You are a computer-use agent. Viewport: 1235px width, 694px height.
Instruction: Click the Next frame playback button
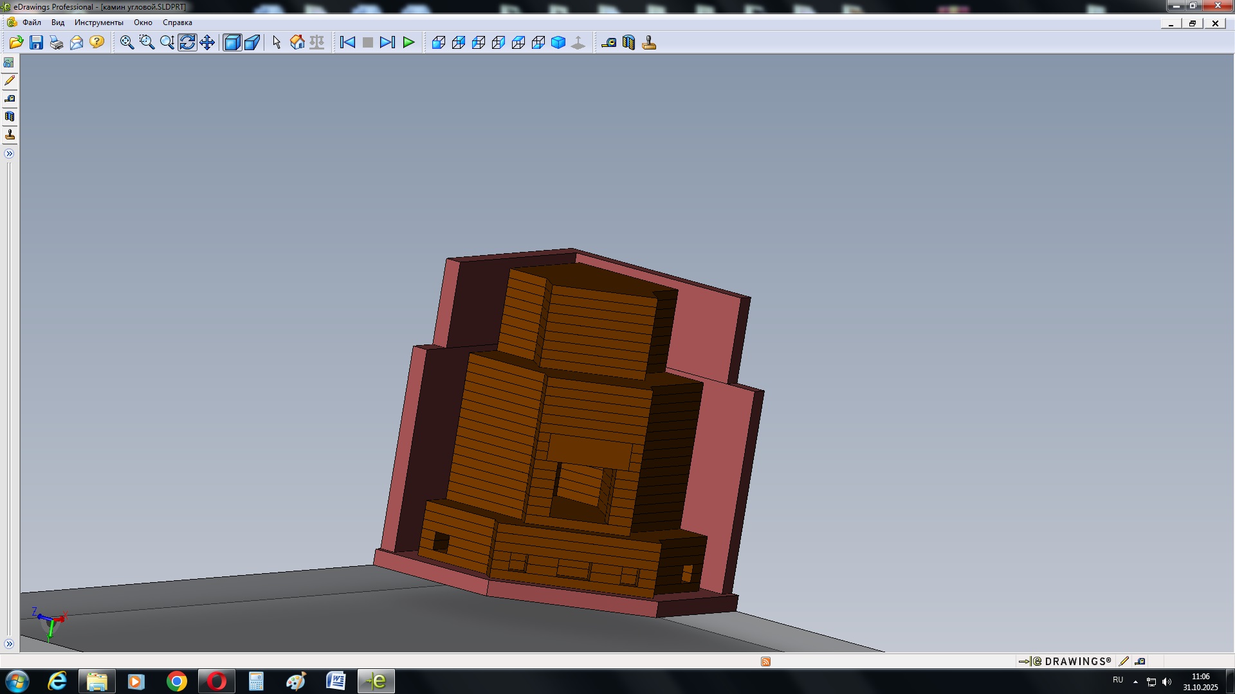387,42
